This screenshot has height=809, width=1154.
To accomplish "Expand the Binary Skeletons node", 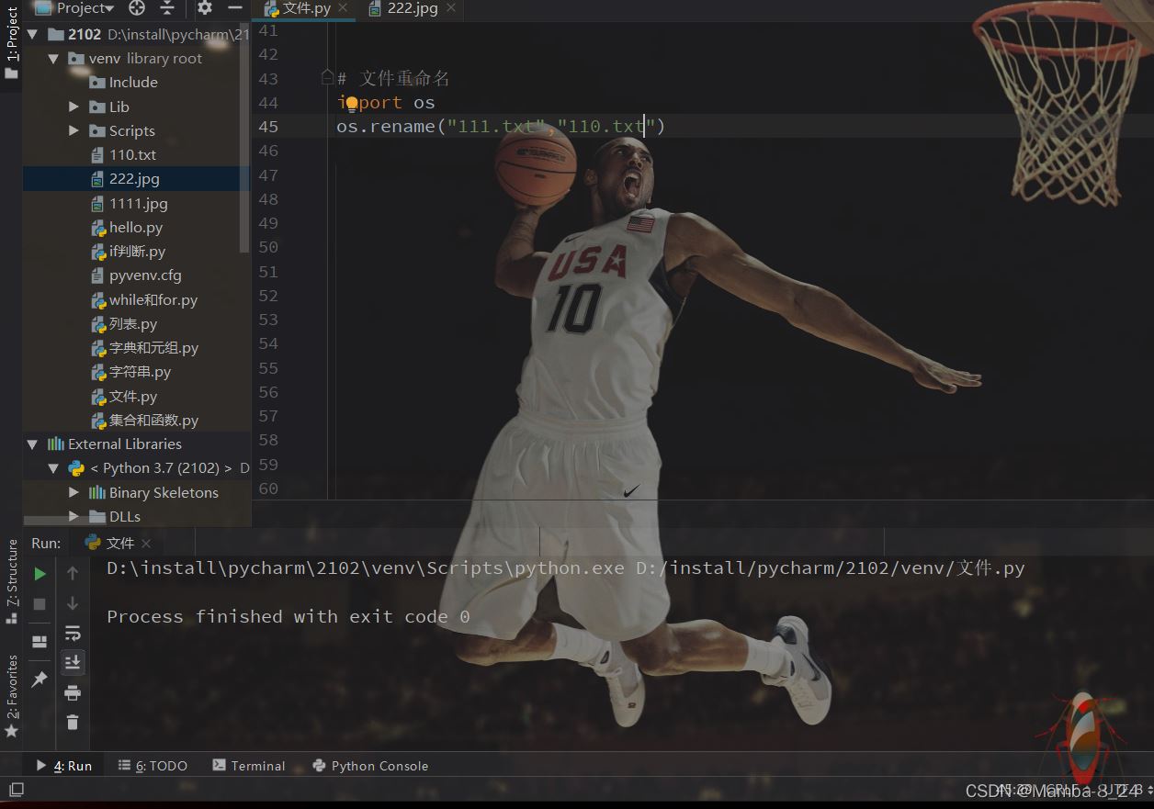I will pos(74,492).
